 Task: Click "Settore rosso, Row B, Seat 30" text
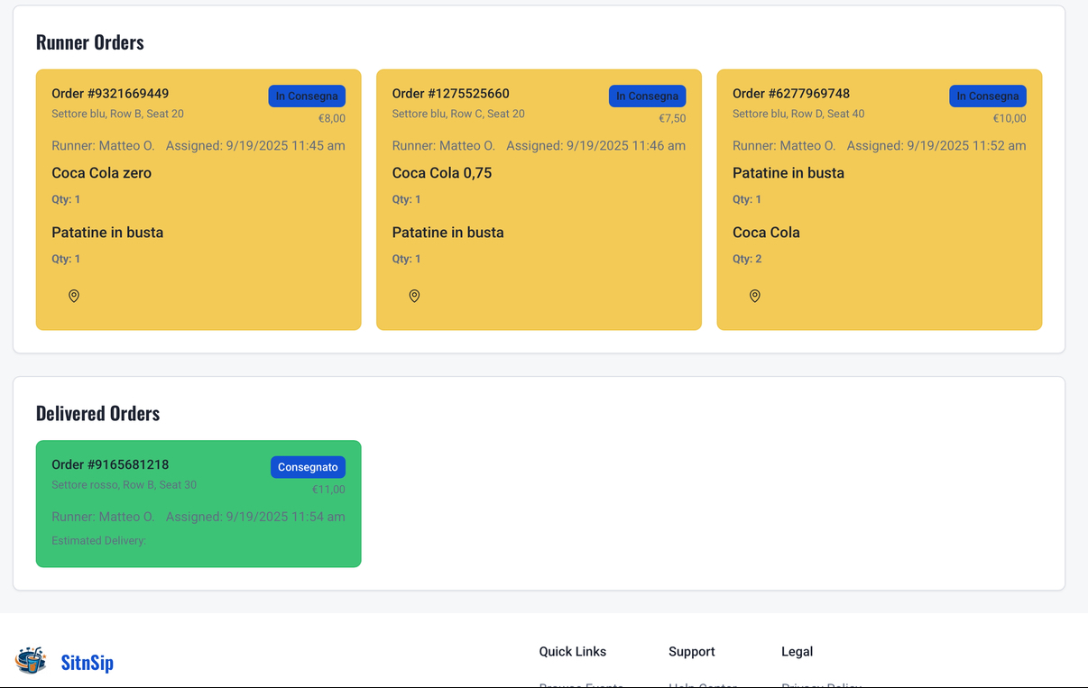point(124,484)
